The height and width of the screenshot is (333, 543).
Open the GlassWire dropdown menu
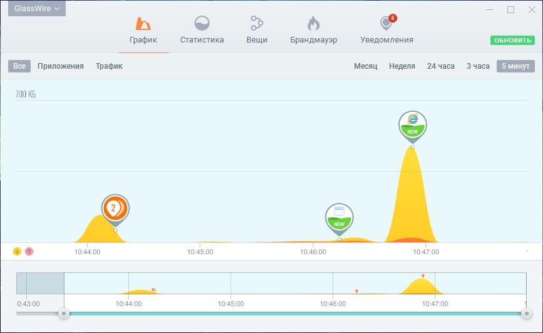[37, 9]
